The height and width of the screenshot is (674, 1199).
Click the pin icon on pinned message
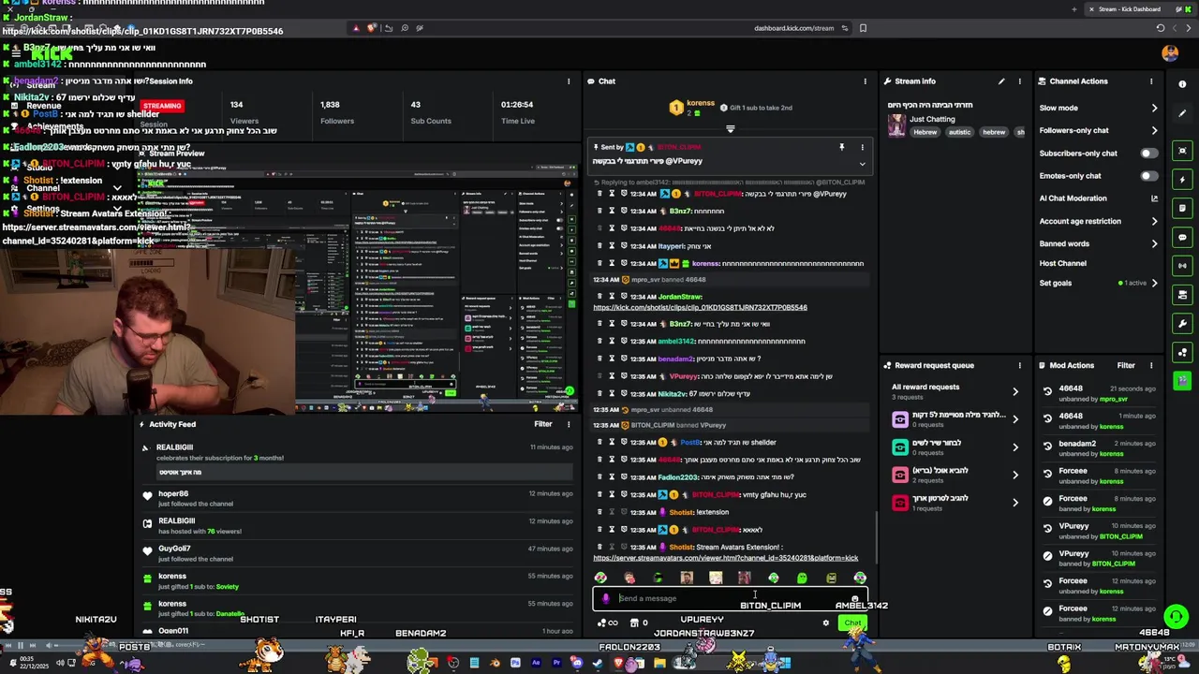[841, 147]
